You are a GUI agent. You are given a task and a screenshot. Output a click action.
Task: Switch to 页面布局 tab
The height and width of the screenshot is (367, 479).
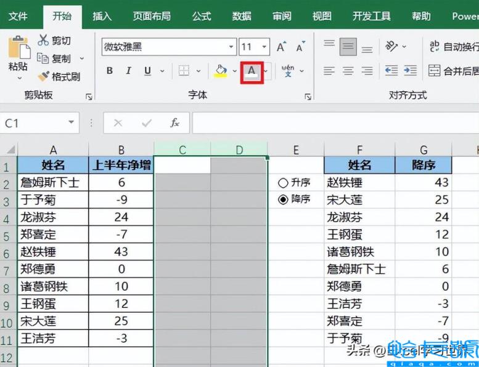[152, 16]
